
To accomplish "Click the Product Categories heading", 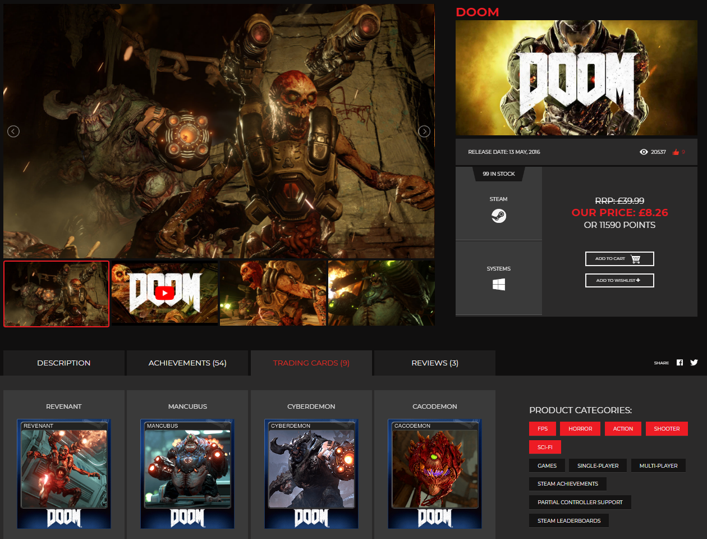I will point(580,410).
